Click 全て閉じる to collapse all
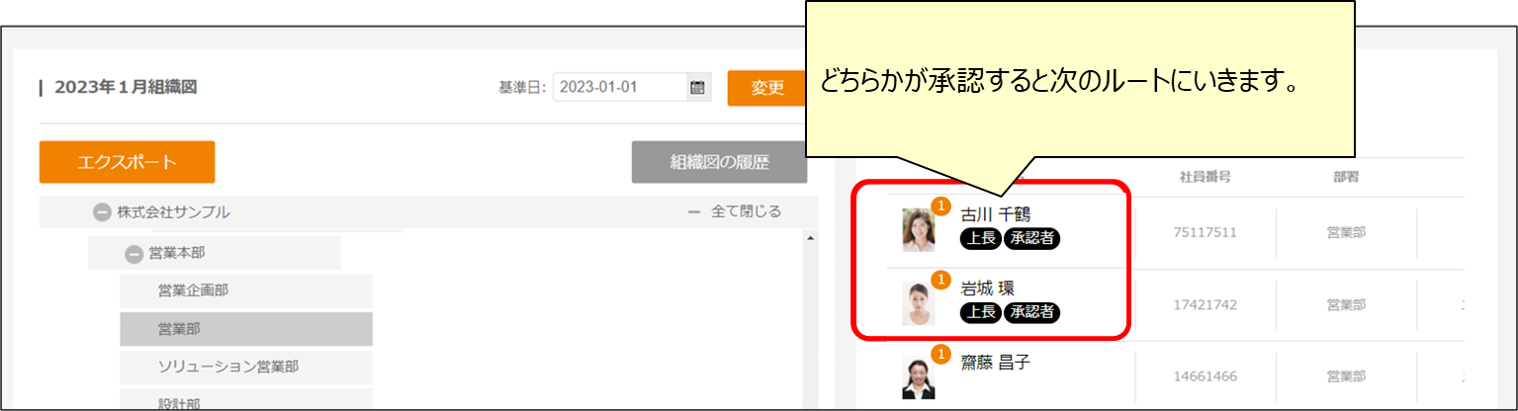 tap(735, 211)
